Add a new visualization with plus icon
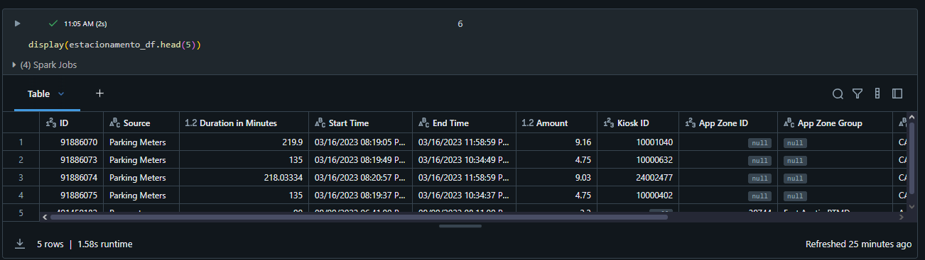The height and width of the screenshot is (260, 925). pos(100,93)
